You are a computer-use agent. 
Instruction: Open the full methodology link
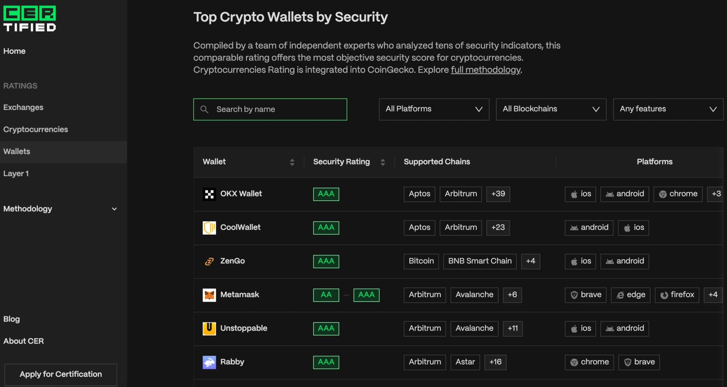tap(486, 70)
